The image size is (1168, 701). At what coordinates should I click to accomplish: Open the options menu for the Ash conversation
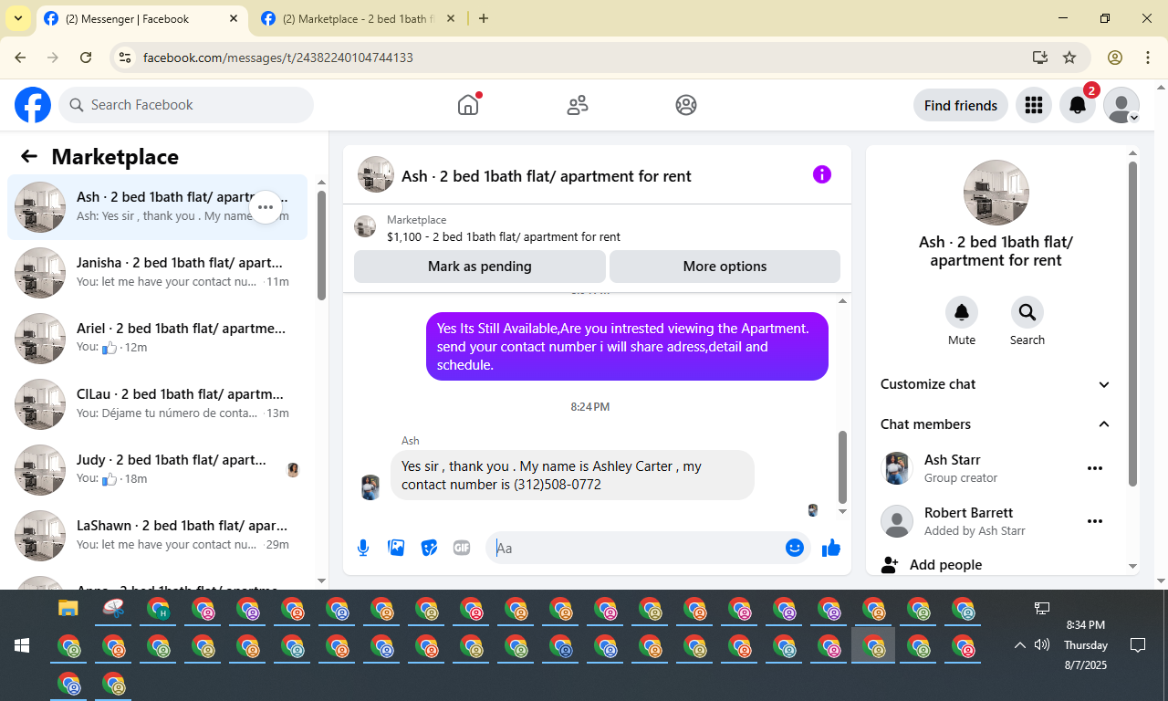coord(266,207)
